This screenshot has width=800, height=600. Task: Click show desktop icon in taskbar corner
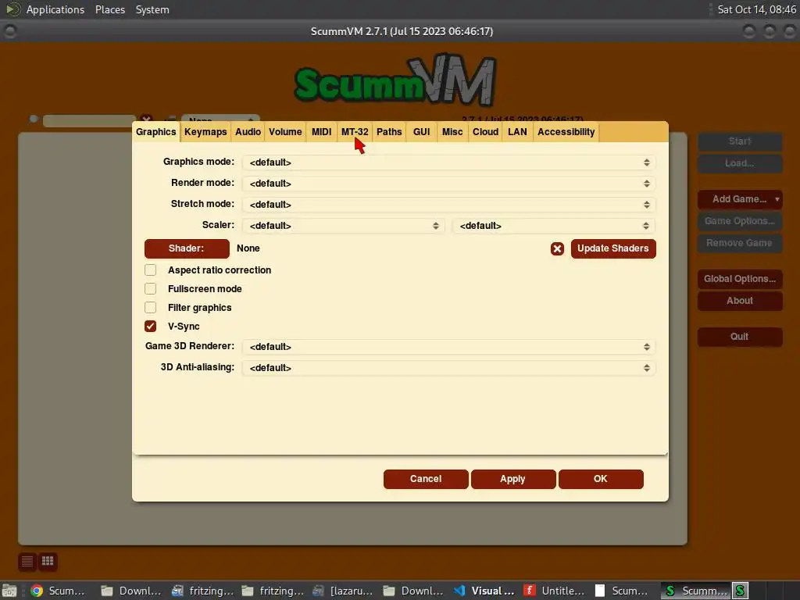coord(9,591)
